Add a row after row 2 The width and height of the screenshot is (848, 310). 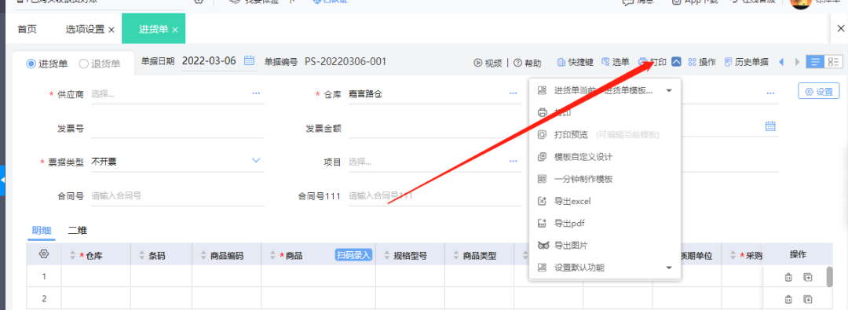coord(807,299)
